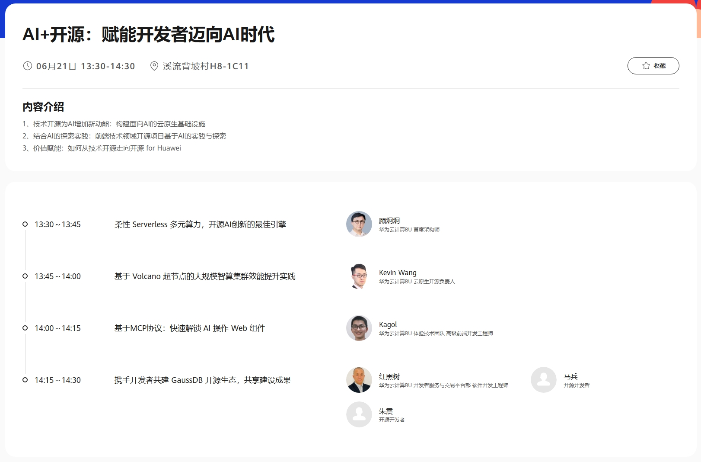Viewport: 701px width, 462px height.
Task: Select the 13:45 ~ 14:00 timeline marker
Action: pos(25,276)
